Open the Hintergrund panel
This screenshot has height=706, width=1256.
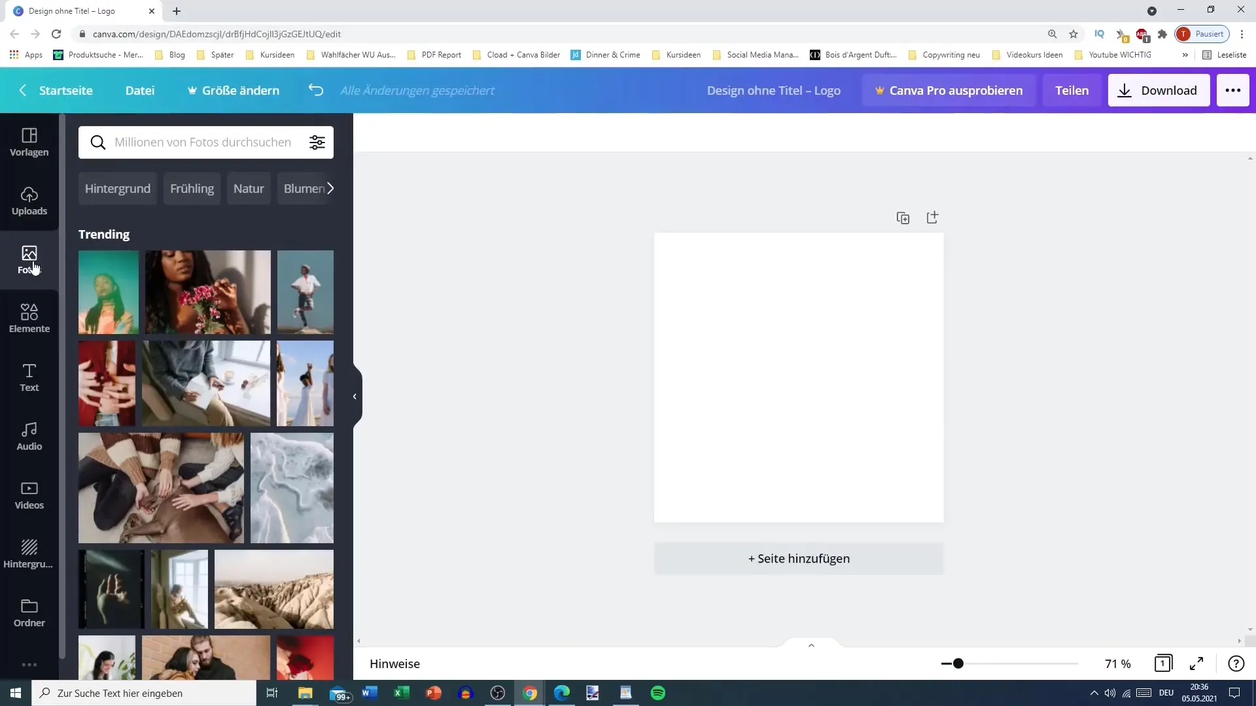(29, 552)
